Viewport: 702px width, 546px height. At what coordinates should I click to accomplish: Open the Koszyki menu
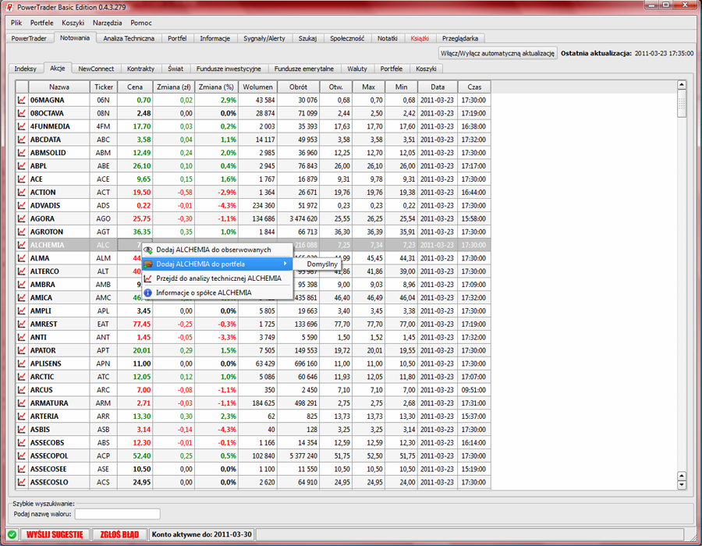pos(73,23)
